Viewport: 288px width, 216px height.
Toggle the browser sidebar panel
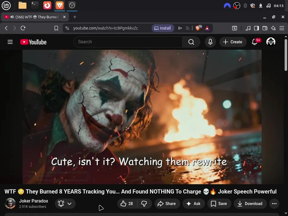click(256, 28)
